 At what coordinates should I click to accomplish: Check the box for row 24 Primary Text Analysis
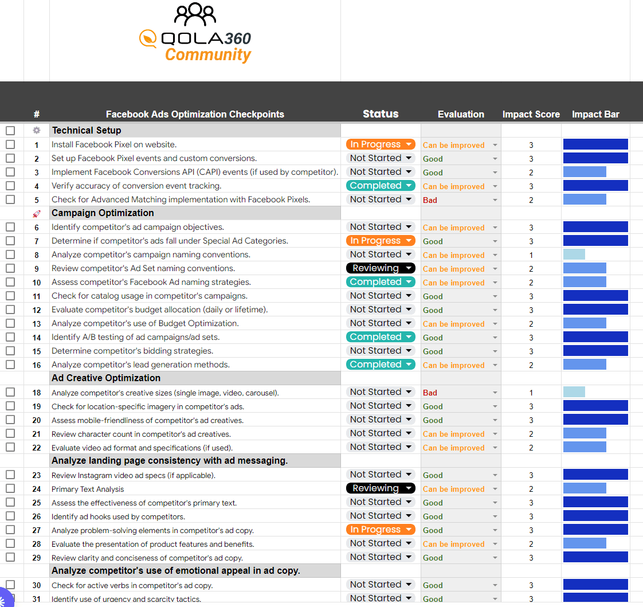tap(10, 488)
